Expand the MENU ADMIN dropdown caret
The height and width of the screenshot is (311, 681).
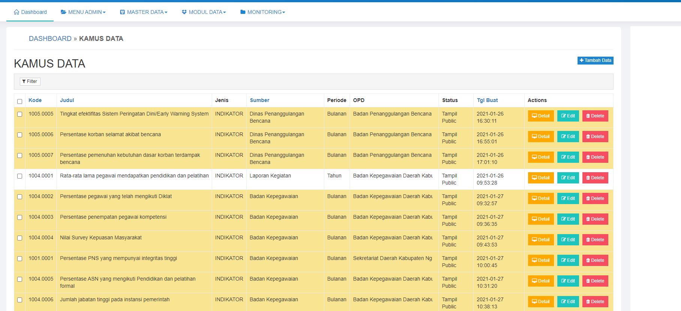click(104, 12)
